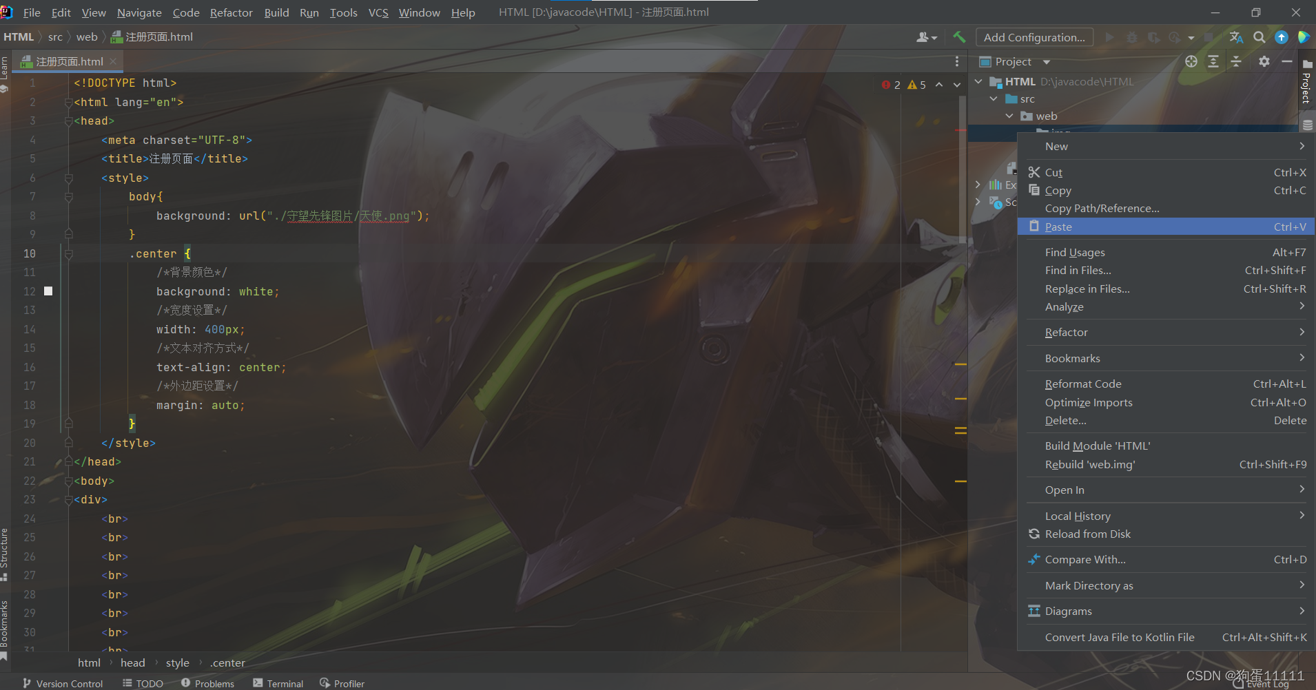The width and height of the screenshot is (1316, 690).
Task: Choose Reload from Disk option
Action: 1166,534
